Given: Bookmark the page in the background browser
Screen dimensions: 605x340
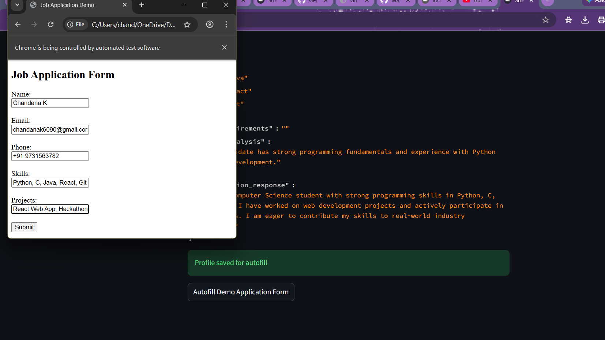Looking at the screenshot, I should tap(545, 20).
